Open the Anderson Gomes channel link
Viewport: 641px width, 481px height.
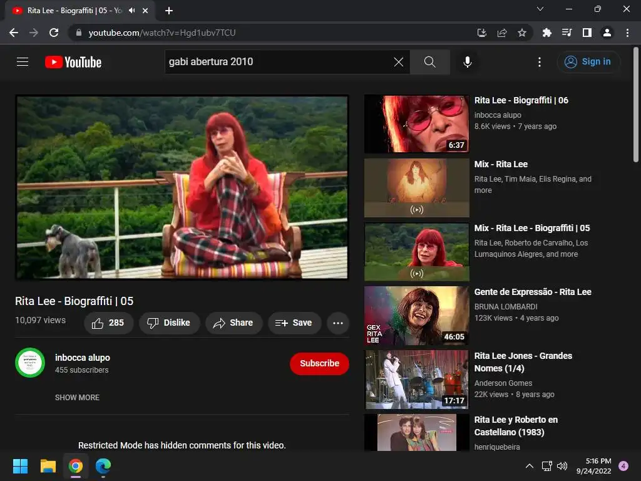[503, 383]
